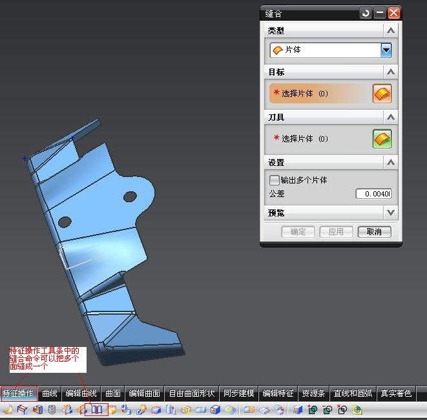Click the yellow square with teal circle icon
The height and width of the screenshot is (420, 427).
pyautogui.click(x=357, y=410)
